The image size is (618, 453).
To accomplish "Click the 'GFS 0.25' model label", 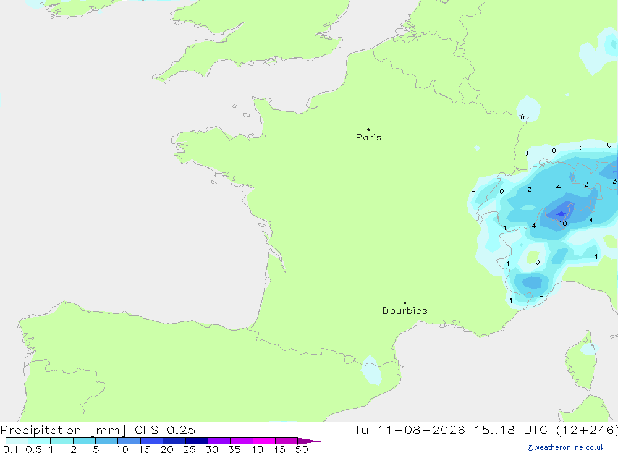I will (165, 430).
